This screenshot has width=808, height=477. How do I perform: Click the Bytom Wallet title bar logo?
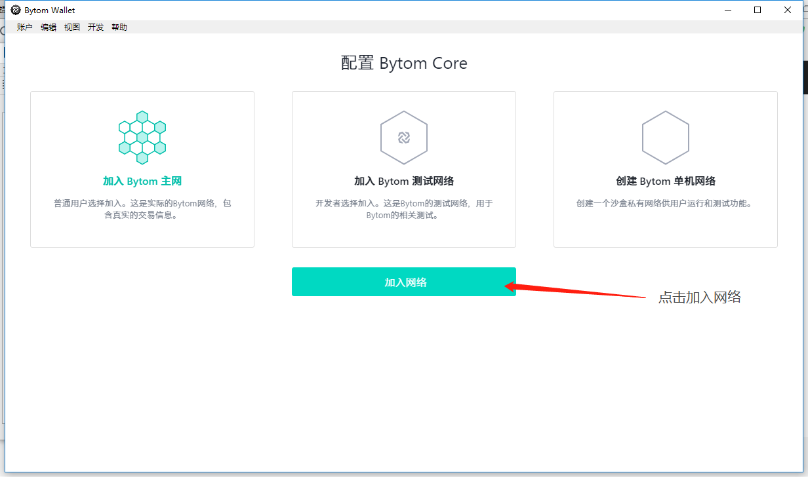click(x=16, y=10)
